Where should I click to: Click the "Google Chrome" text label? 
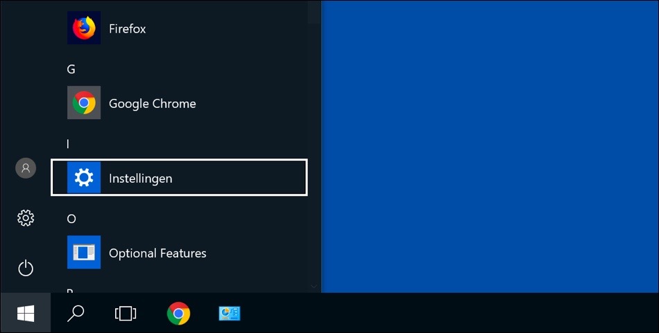coord(152,104)
